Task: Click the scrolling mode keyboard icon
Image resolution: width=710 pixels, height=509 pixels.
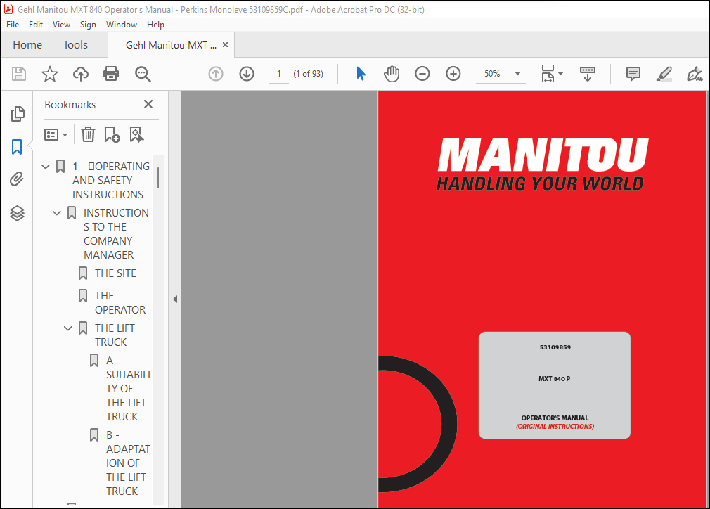Action: 587,74
